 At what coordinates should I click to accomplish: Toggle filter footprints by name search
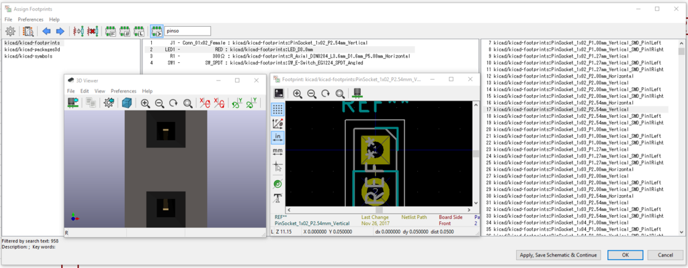(157, 31)
